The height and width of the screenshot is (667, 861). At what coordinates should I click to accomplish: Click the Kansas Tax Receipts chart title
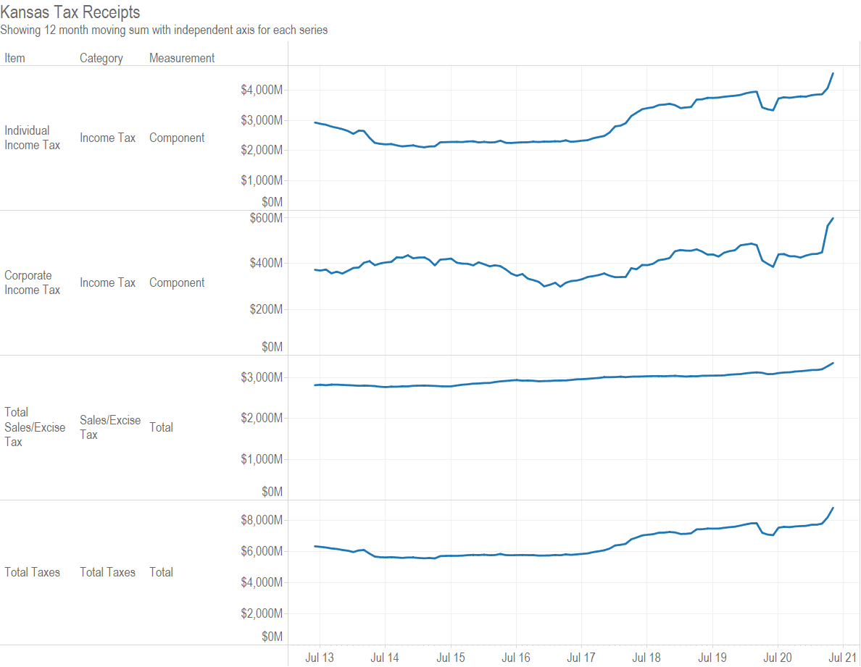click(70, 12)
